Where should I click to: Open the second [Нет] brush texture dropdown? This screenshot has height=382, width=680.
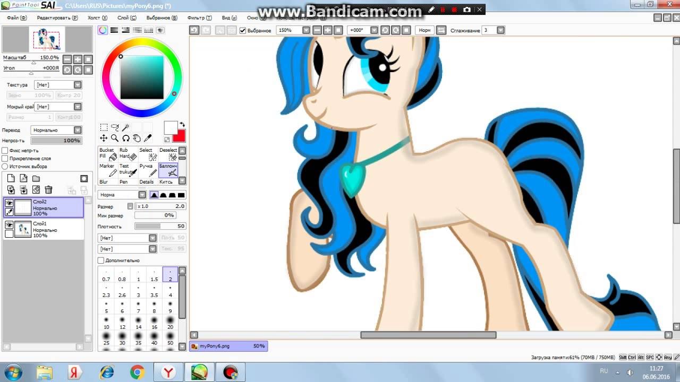[x=127, y=249]
